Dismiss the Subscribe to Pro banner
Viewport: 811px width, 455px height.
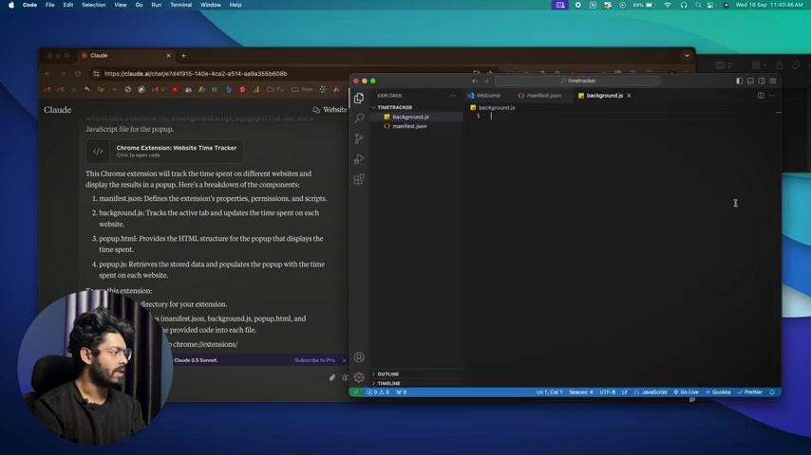[344, 360]
